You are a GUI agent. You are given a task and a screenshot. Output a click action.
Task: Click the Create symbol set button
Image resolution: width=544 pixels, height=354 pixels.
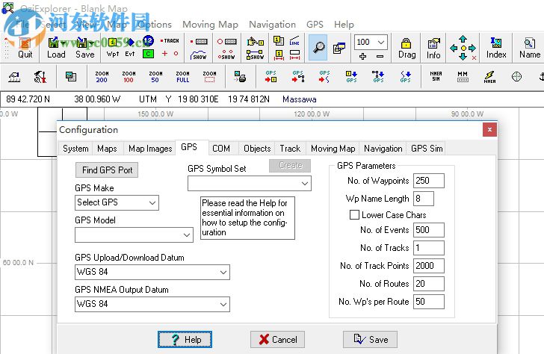pos(290,165)
